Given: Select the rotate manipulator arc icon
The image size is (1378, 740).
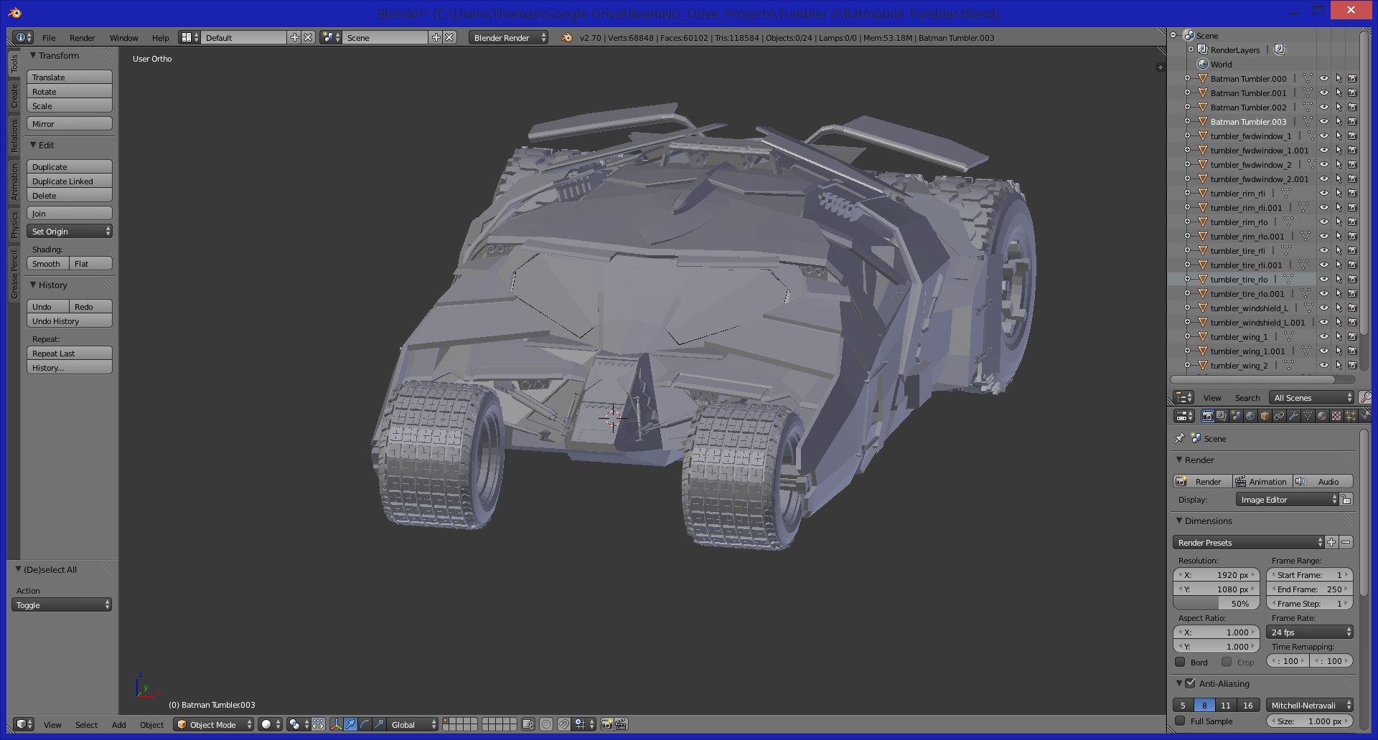Looking at the screenshot, I should pos(365,724).
